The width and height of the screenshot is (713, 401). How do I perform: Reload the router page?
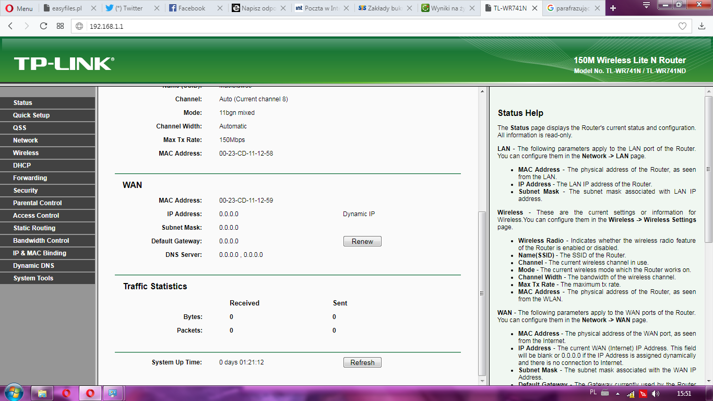[43, 26]
